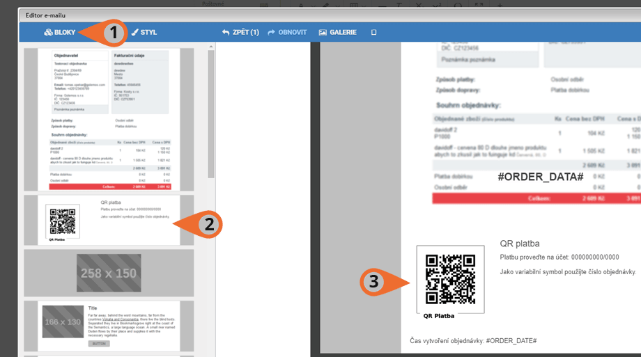Screen dimensions: 641x357
Task: Click the GALERIE picture icon
Action: [323, 32]
